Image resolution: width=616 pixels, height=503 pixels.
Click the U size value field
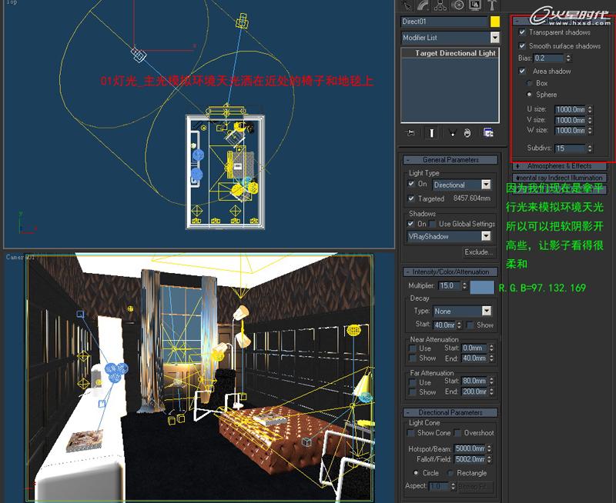click(570, 109)
